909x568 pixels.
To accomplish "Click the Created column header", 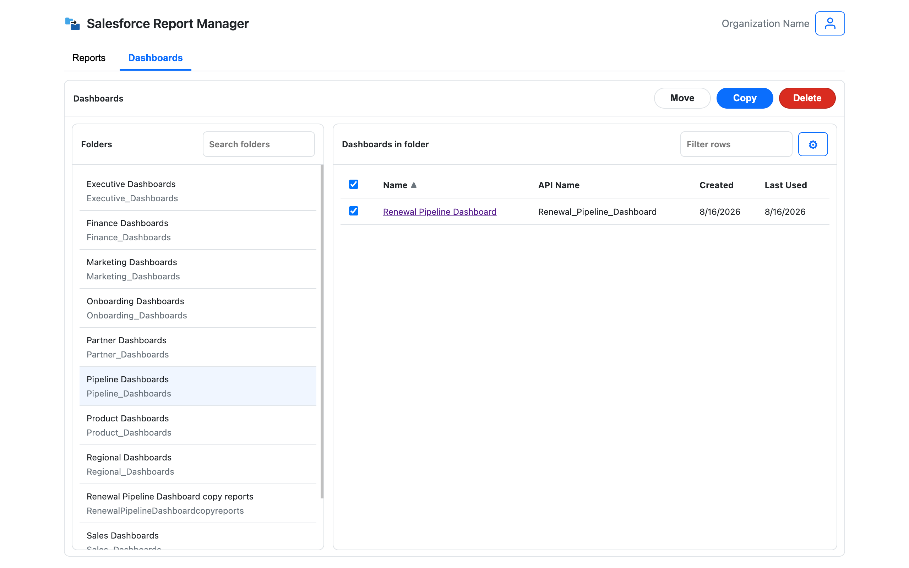I will pyautogui.click(x=716, y=185).
